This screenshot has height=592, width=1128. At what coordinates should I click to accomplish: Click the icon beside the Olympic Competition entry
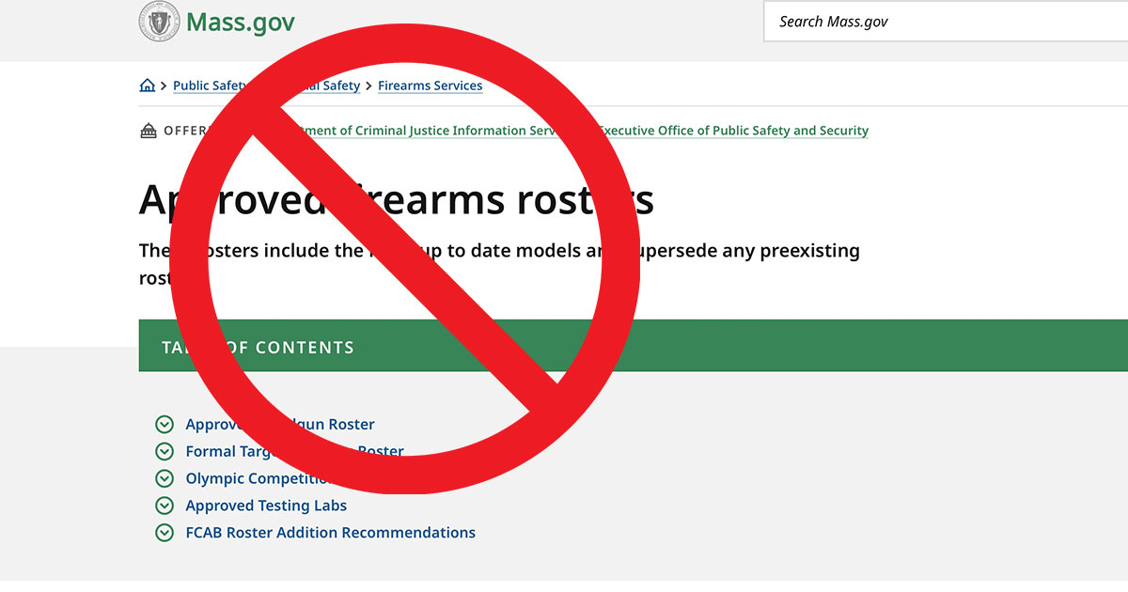pos(164,478)
